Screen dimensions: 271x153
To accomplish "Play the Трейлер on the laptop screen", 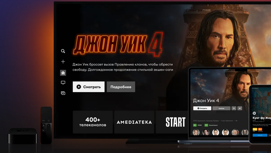I will tap(221, 108).
